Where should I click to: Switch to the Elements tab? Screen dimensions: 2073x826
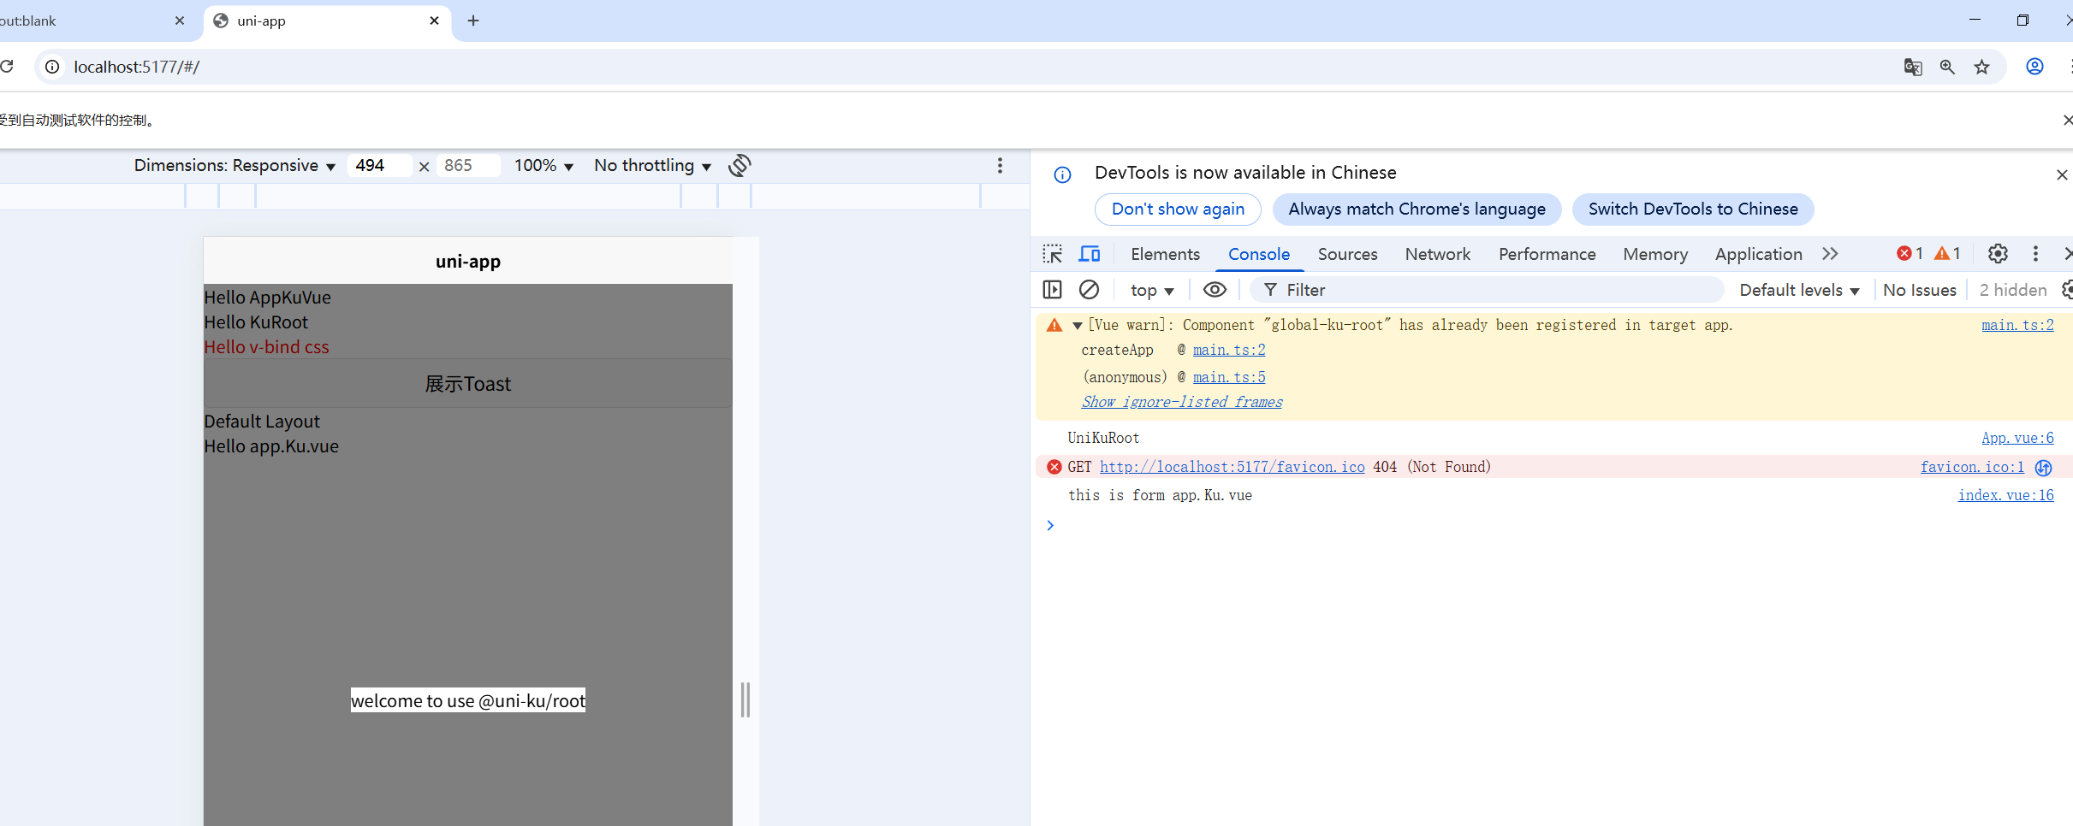(1165, 254)
